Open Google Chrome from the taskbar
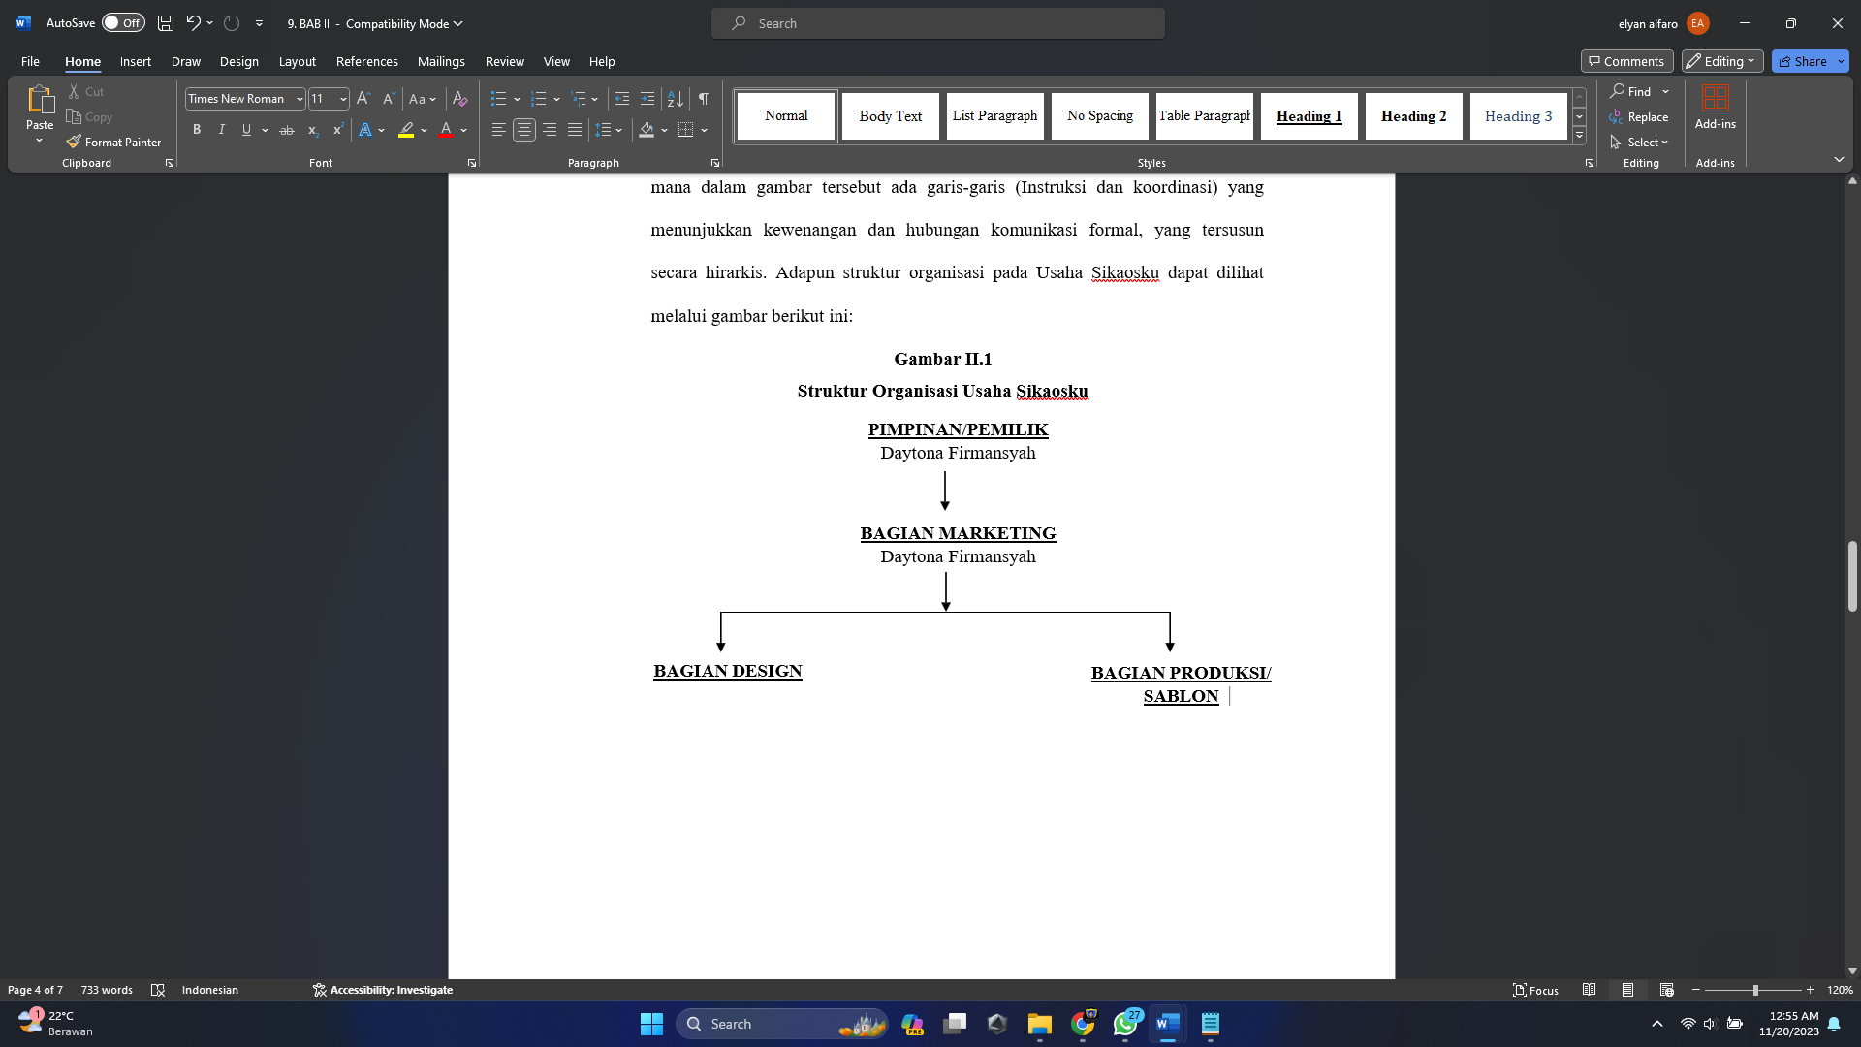 point(1083,1024)
